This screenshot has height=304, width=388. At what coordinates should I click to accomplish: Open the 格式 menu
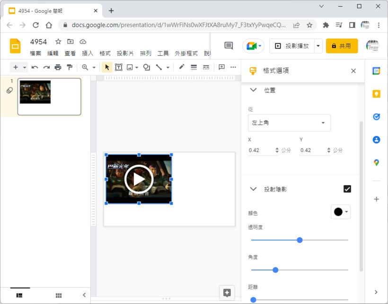click(105, 53)
